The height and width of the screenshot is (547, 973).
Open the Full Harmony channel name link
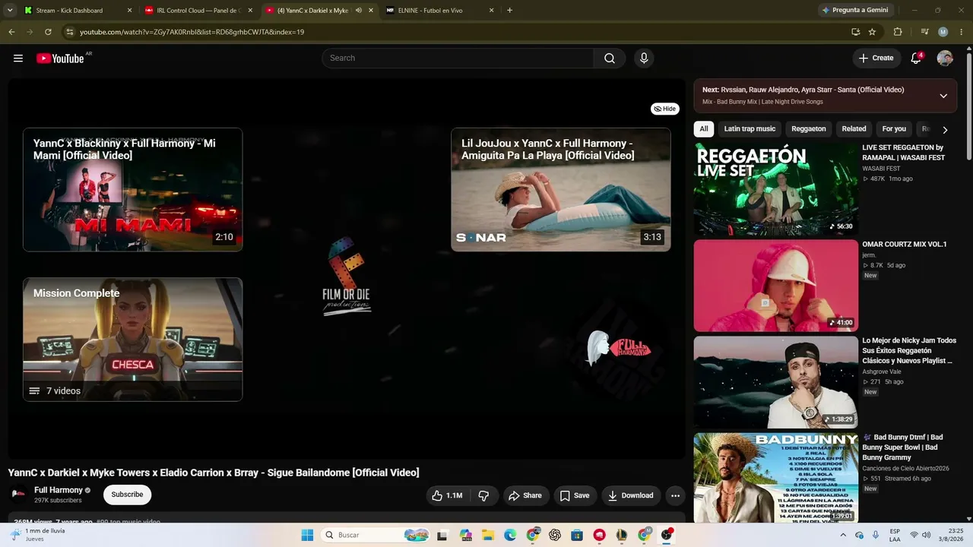pyautogui.click(x=59, y=490)
